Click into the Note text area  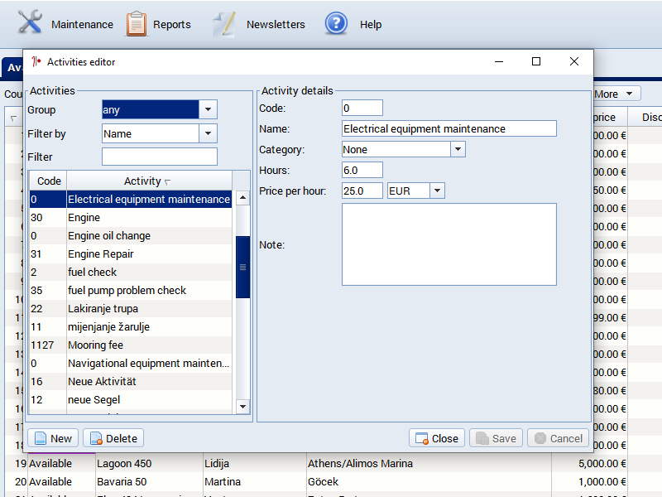click(x=449, y=244)
